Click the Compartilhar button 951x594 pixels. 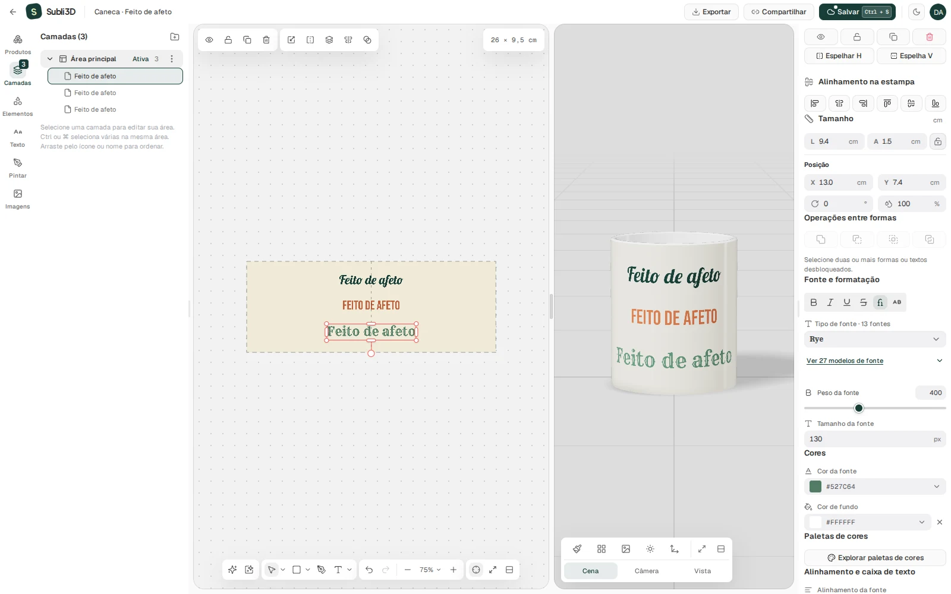779,12
